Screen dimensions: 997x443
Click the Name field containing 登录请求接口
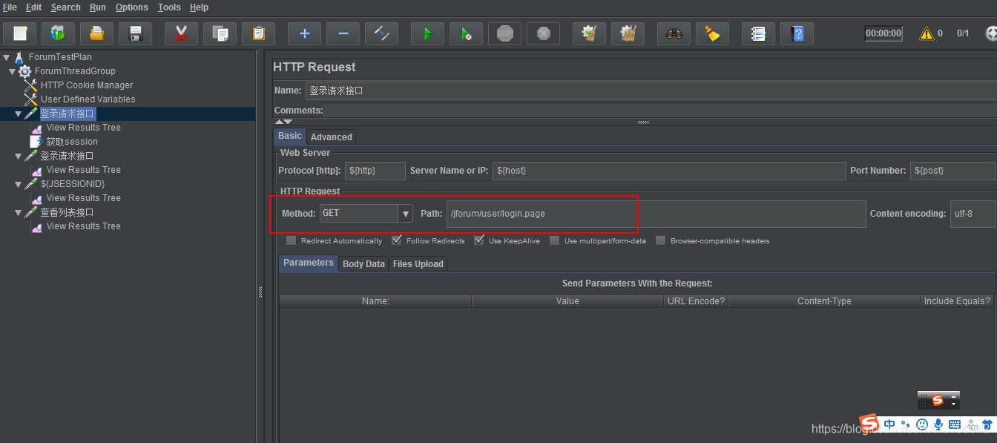point(651,91)
